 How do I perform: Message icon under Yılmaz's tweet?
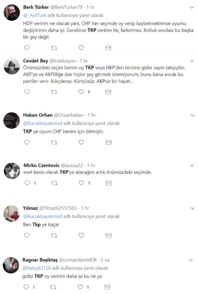[108, 236]
